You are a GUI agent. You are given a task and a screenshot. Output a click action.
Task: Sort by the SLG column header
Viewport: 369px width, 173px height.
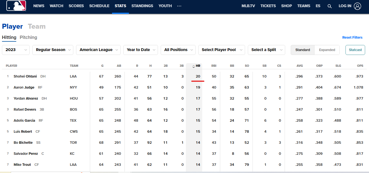coord(338,66)
